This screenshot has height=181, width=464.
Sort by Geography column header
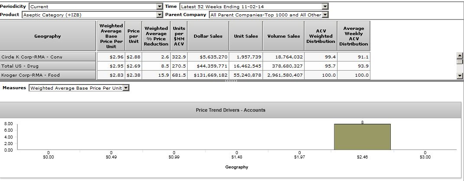pyautogui.click(x=48, y=36)
